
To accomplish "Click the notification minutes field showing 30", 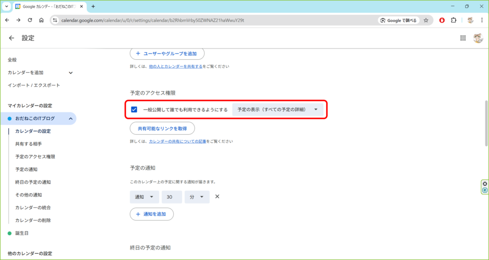I will click(171, 197).
